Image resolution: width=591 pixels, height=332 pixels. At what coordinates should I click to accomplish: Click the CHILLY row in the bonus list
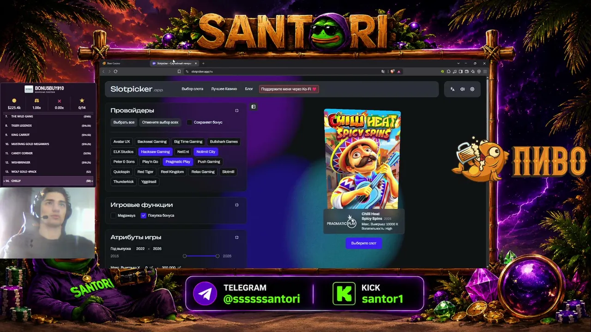click(x=48, y=181)
